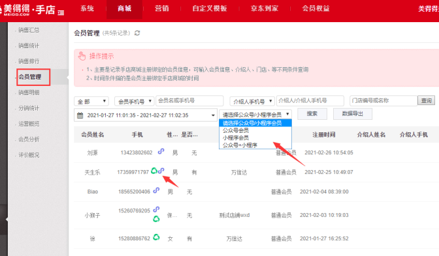
Task: Click phone number 13423802602
Action: point(137,152)
